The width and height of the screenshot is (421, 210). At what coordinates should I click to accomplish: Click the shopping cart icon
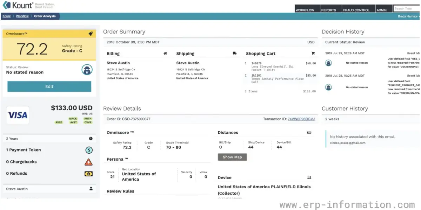pos(313,54)
